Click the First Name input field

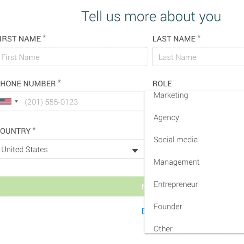click(73, 57)
